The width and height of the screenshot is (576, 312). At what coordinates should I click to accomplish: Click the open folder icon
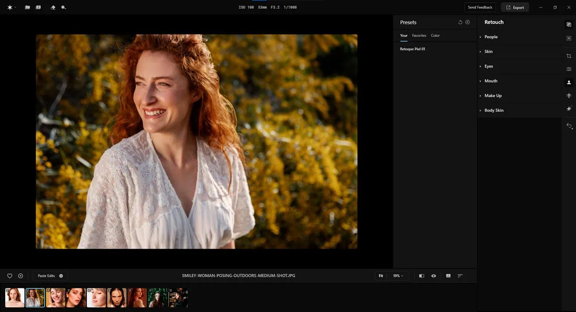pyautogui.click(x=27, y=8)
